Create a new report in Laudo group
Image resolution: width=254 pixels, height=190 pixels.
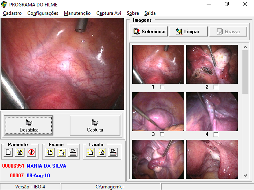(x=91, y=152)
